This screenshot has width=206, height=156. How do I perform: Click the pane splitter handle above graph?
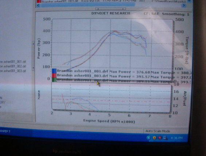[110, 9]
